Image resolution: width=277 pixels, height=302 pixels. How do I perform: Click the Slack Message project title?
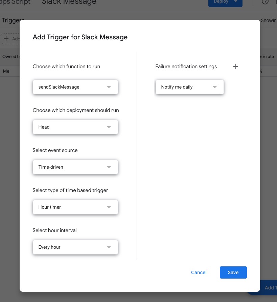click(x=69, y=2)
